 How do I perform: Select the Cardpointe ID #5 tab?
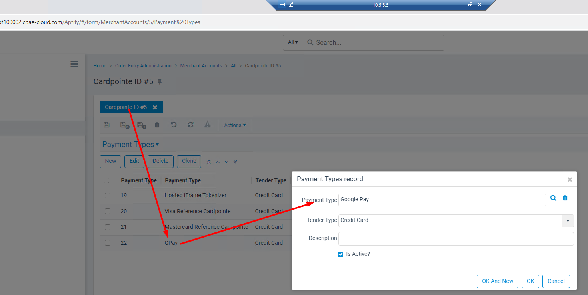point(126,107)
